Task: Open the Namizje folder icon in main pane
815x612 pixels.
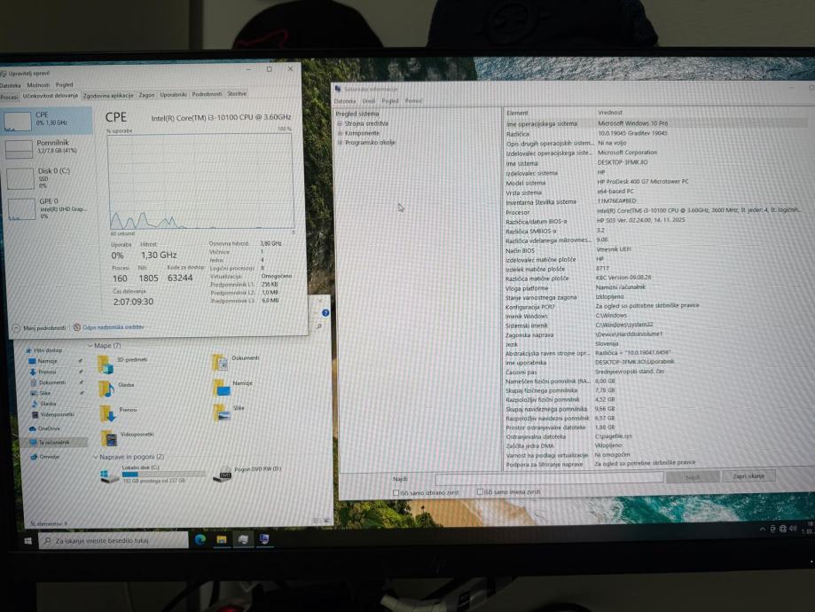Action: pyautogui.click(x=222, y=388)
